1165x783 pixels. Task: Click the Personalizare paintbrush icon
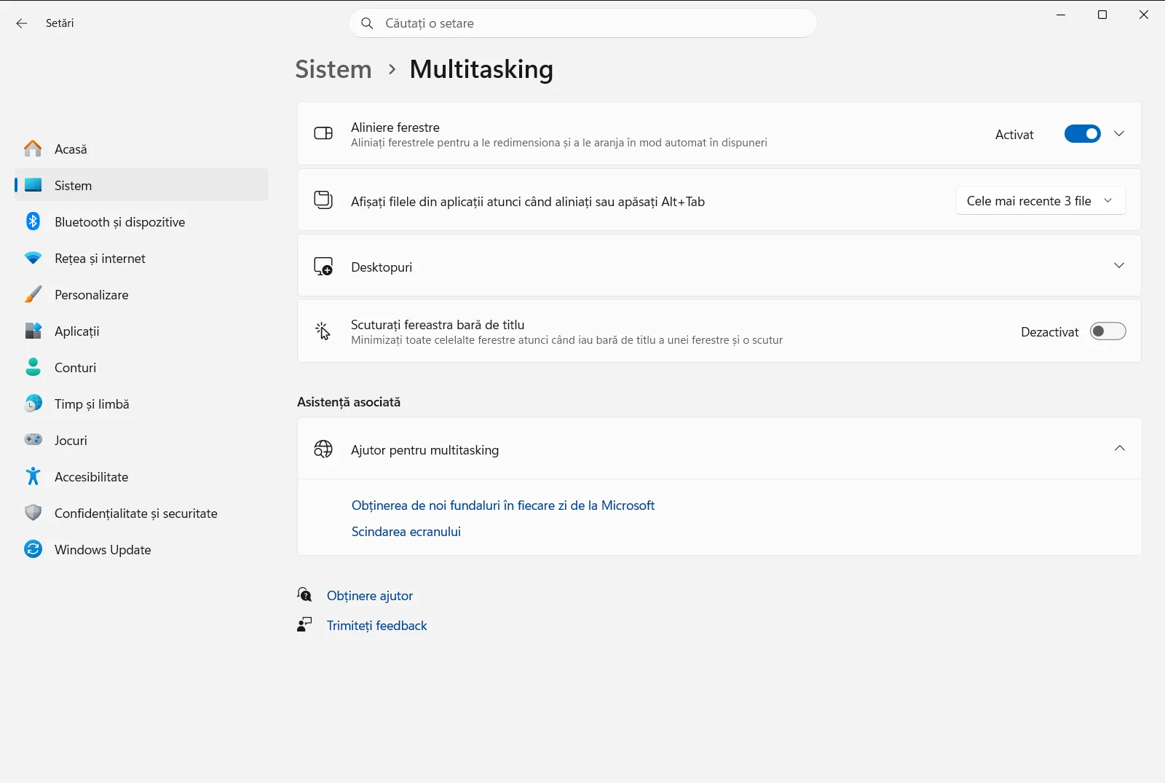pos(33,294)
